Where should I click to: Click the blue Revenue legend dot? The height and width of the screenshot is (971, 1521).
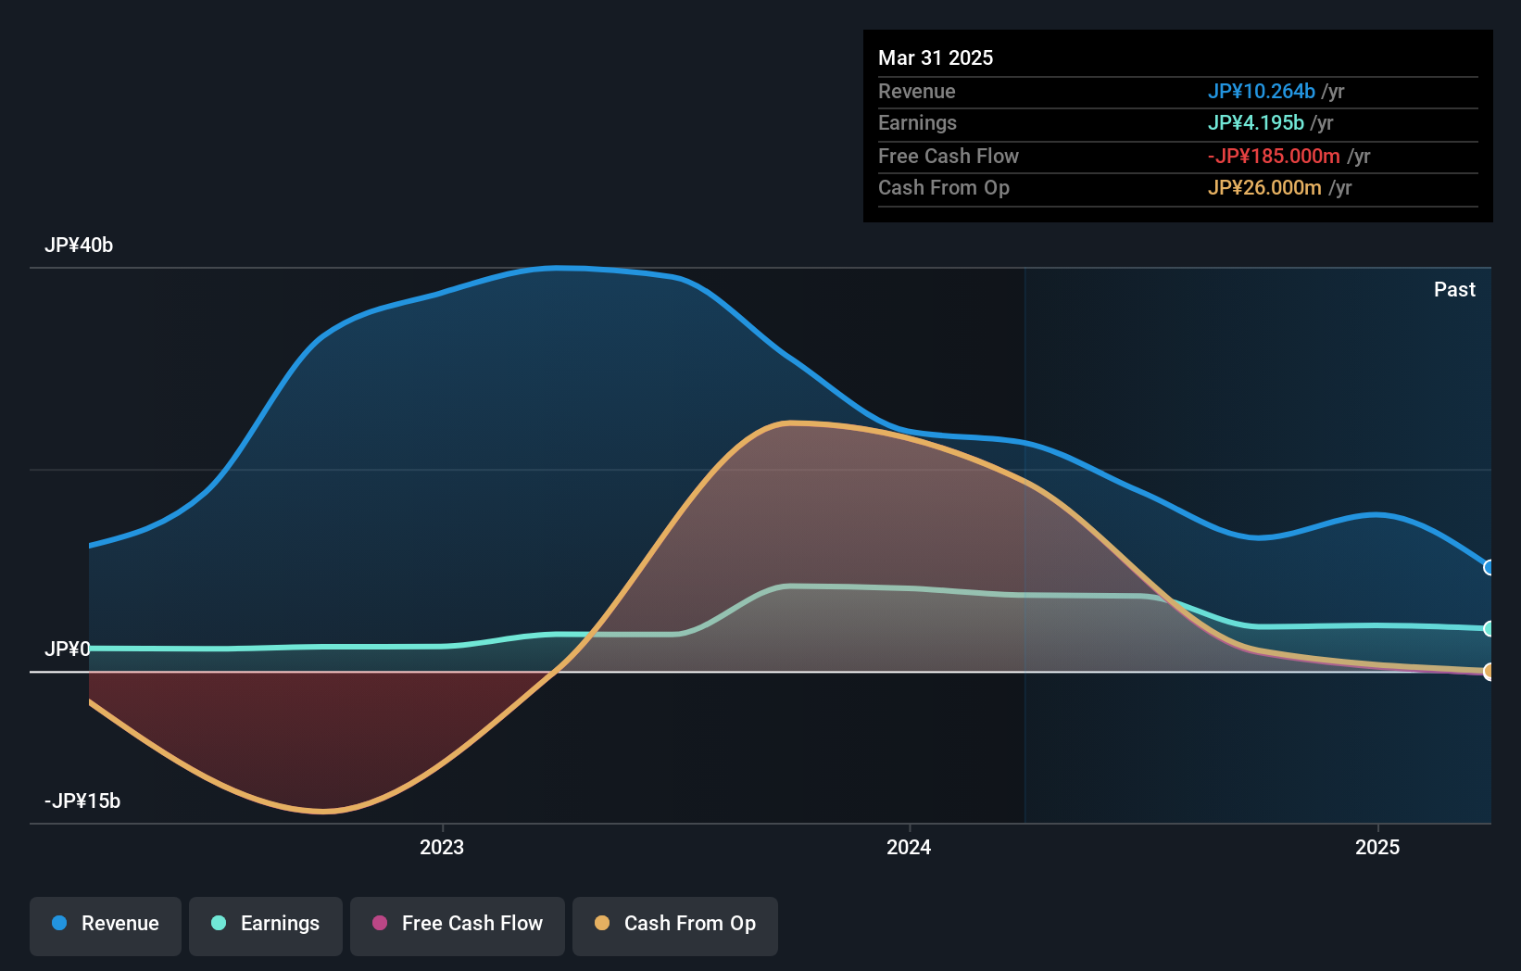(59, 923)
